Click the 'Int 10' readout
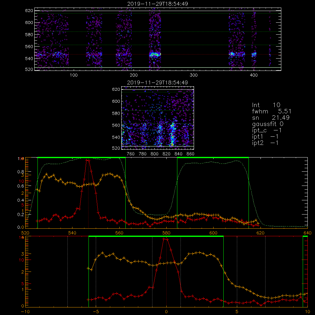This screenshot has height=315, width=315. click(266, 105)
